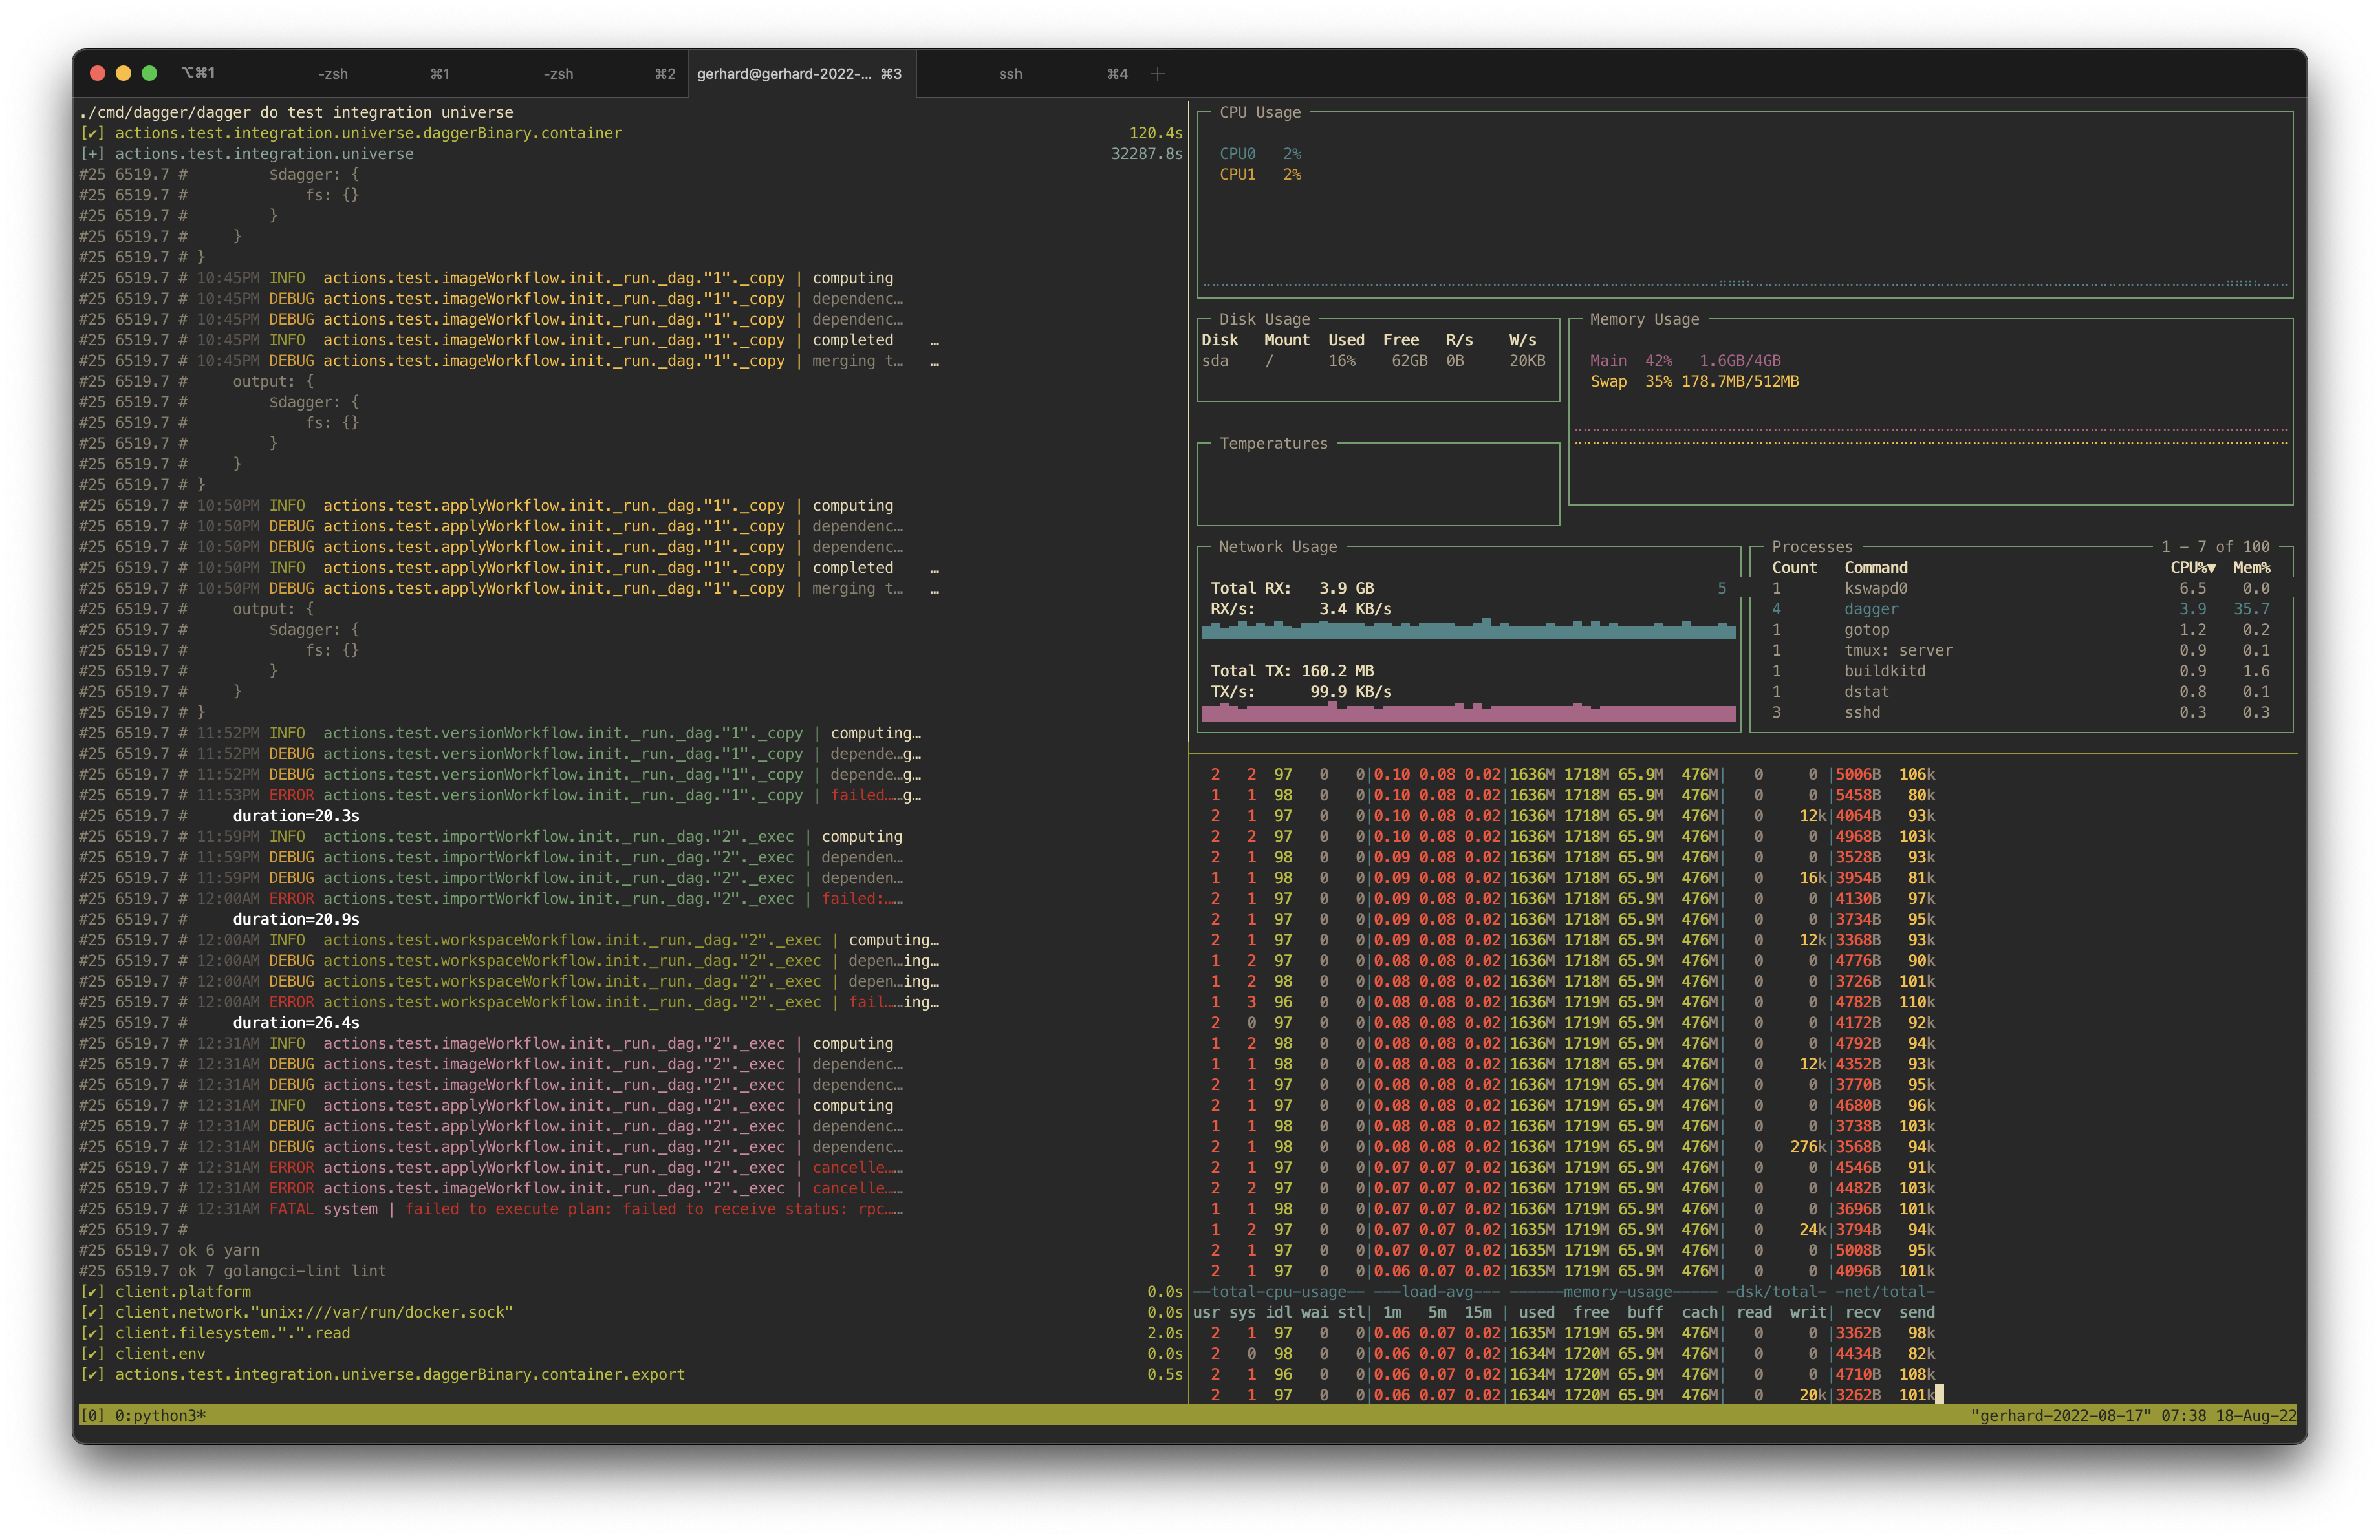Select the buildkitd process row
2380x1540 pixels.
click(x=2020, y=672)
